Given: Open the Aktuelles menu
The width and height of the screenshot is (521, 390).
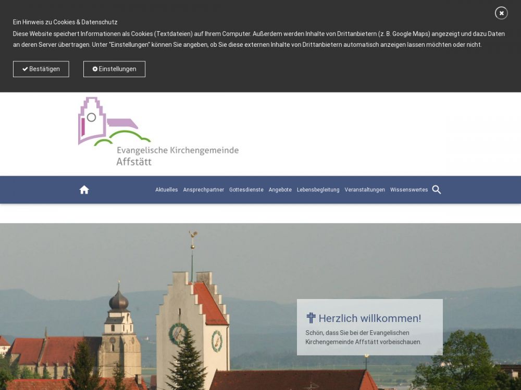Looking at the screenshot, I should coord(166,190).
